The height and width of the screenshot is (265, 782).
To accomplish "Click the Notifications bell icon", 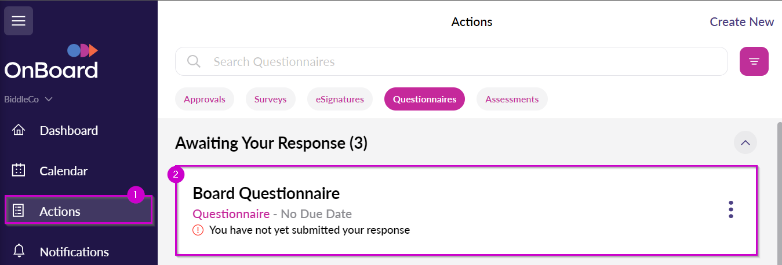I will 19,251.
